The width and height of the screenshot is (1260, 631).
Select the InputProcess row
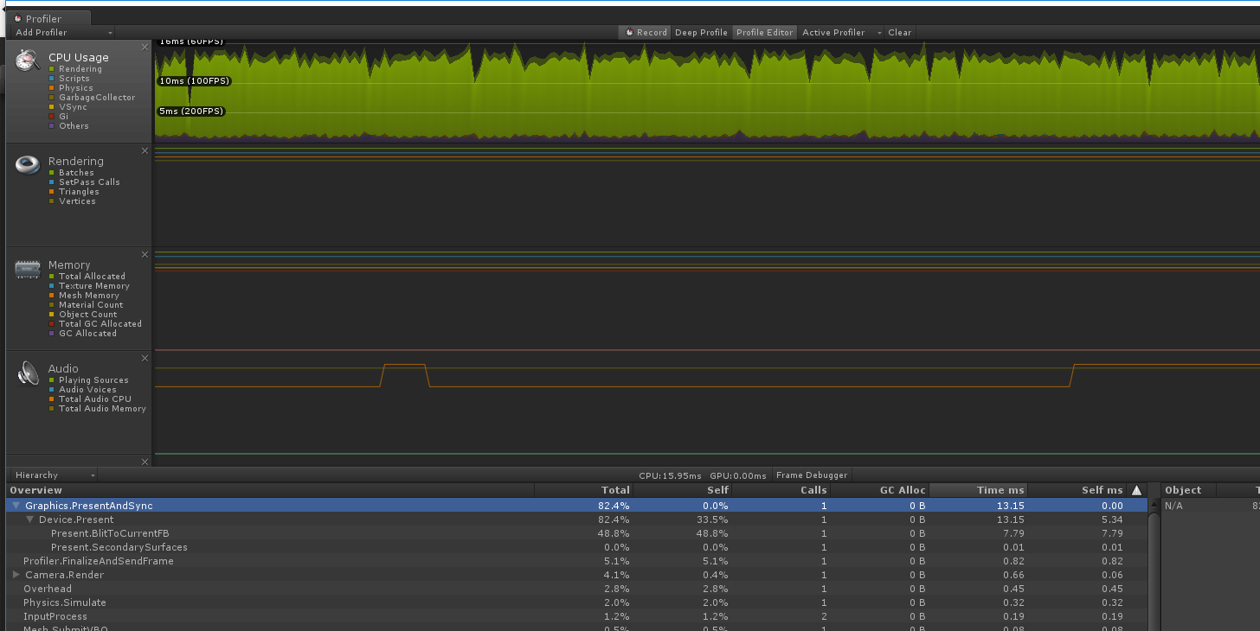pos(577,616)
